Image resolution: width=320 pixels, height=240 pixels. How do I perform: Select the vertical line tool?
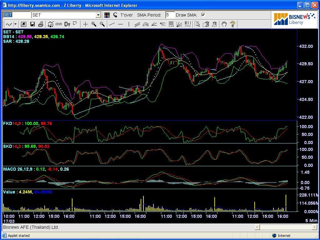[x=129, y=24]
